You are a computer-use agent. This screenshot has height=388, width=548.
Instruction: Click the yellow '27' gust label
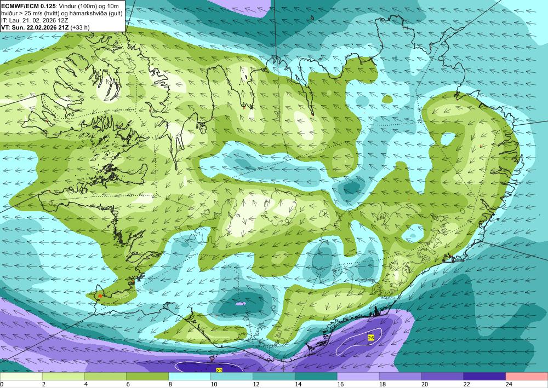[219, 370]
